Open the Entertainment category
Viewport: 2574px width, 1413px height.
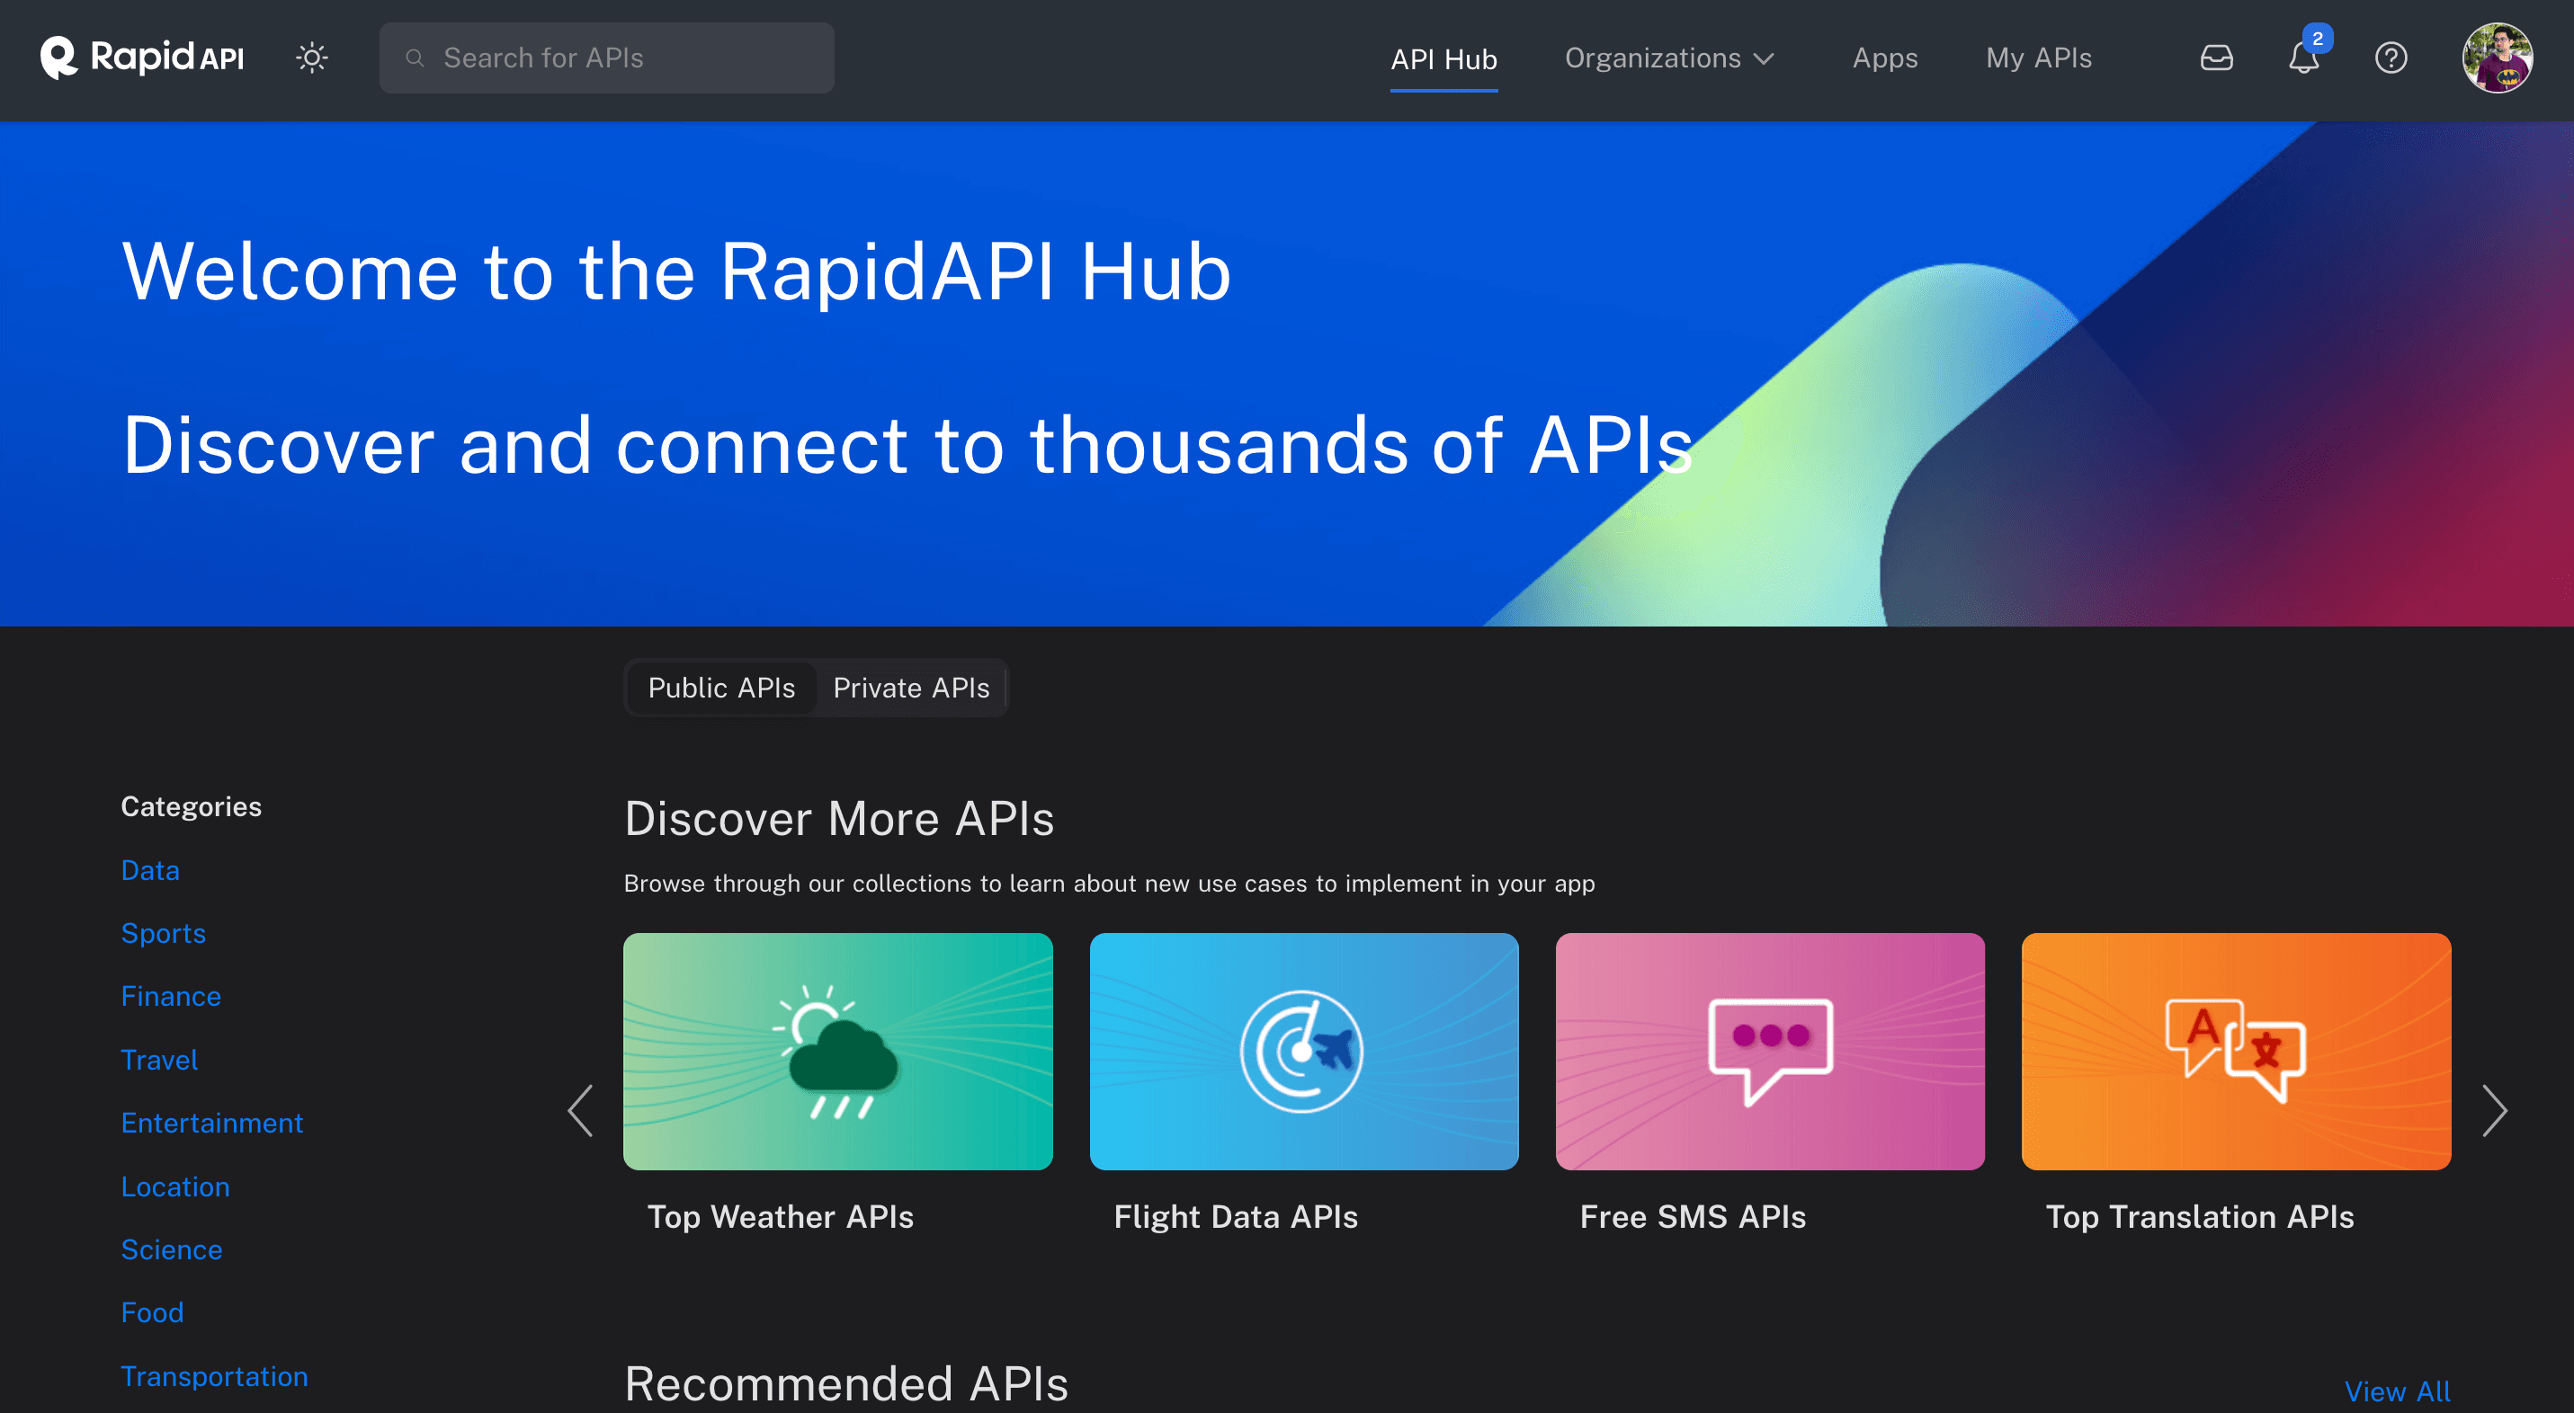(212, 1123)
